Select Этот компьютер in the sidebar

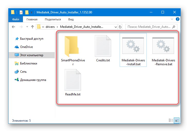[x=31, y=55]
